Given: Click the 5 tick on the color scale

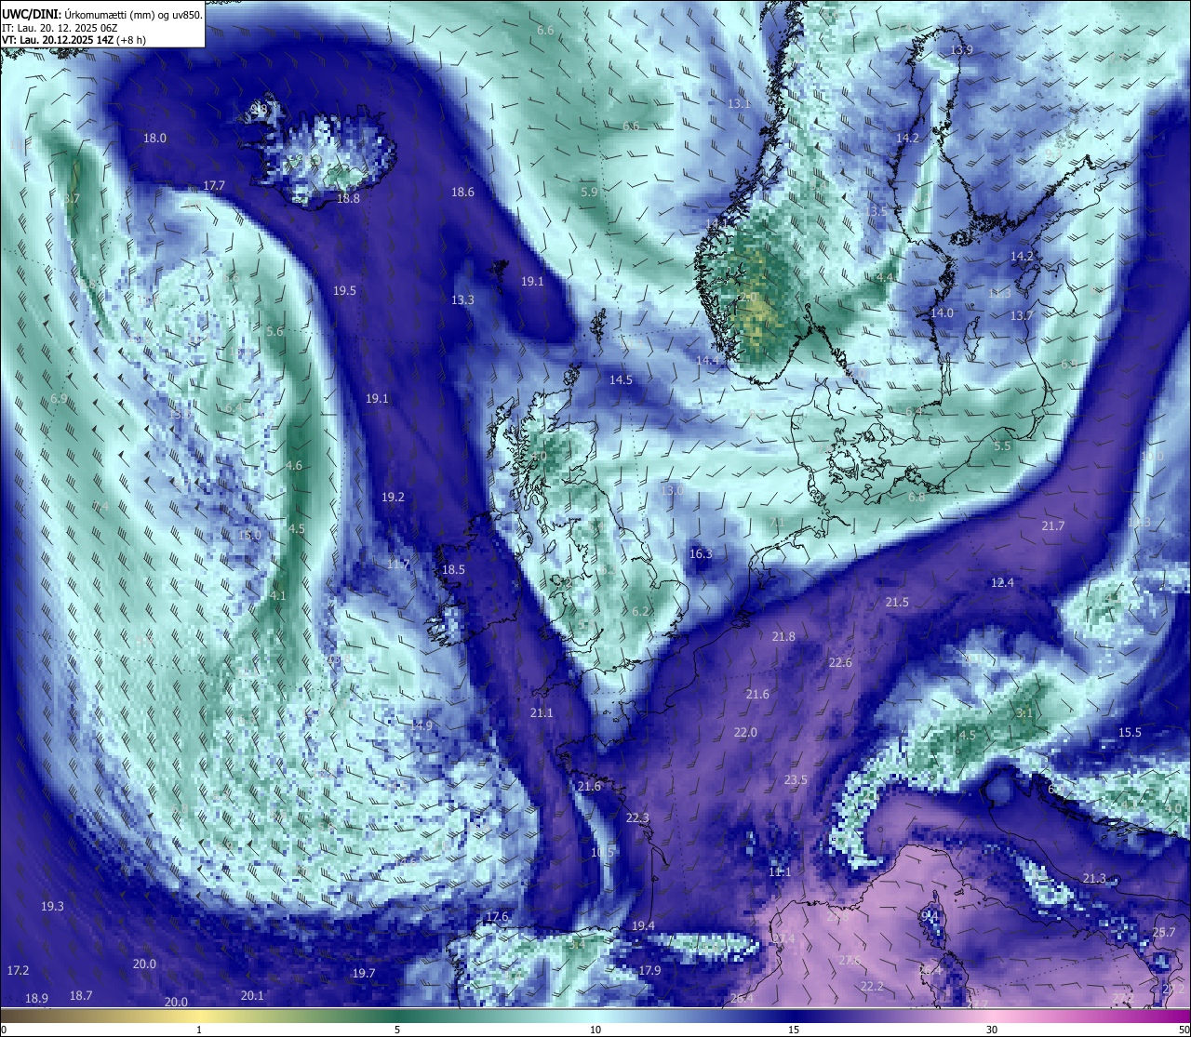Looking at the screenshot, I should point(397,1030).
